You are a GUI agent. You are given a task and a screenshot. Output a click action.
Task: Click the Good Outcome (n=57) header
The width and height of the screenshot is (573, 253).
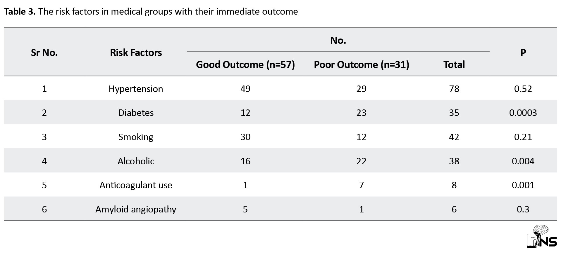pyautogui.click(x=245, y=64)
